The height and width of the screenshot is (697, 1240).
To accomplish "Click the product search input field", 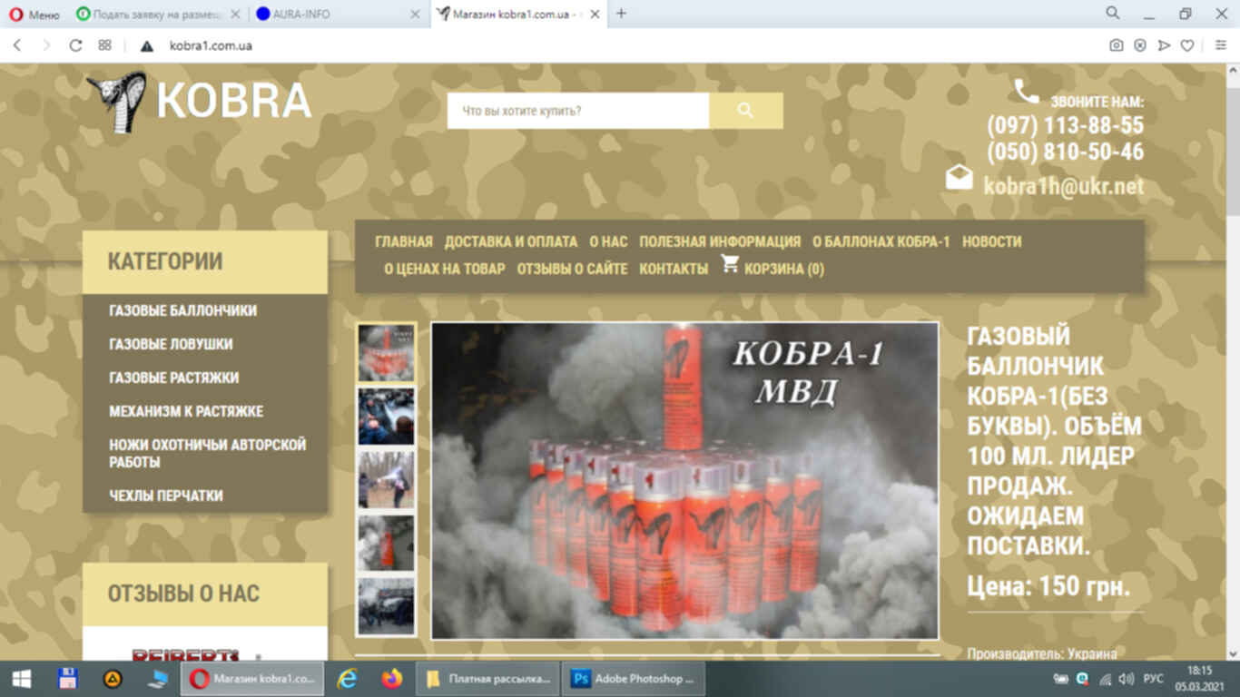I will 577,111.
